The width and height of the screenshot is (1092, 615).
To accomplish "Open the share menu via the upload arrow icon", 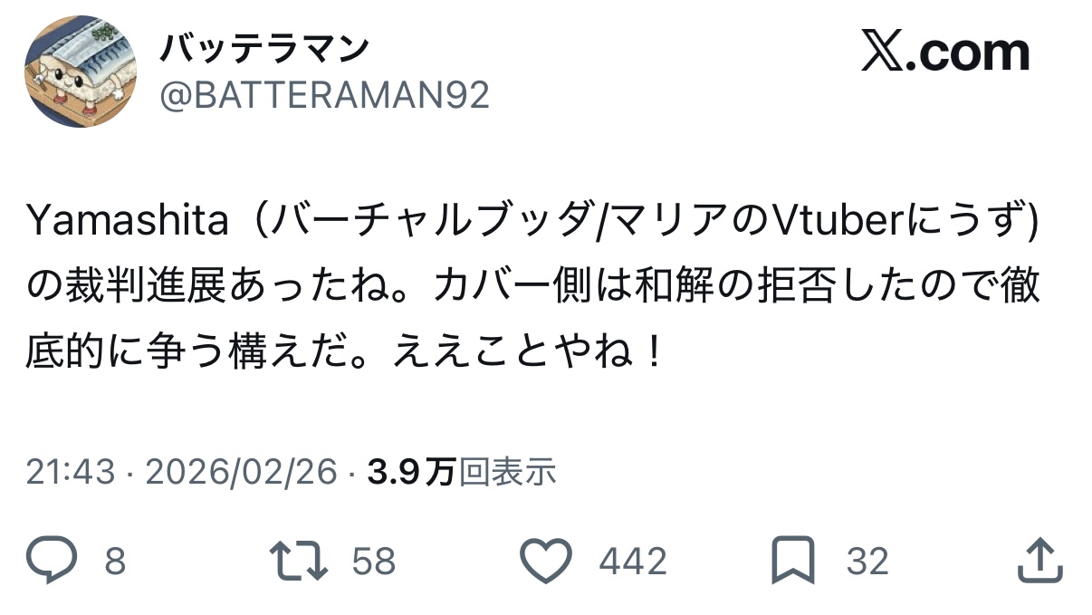I will 1039,561.
